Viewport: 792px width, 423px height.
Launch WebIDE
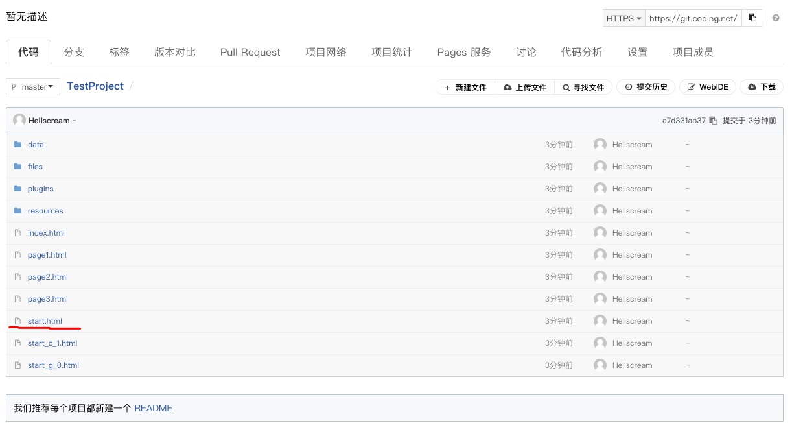(708, 87)
